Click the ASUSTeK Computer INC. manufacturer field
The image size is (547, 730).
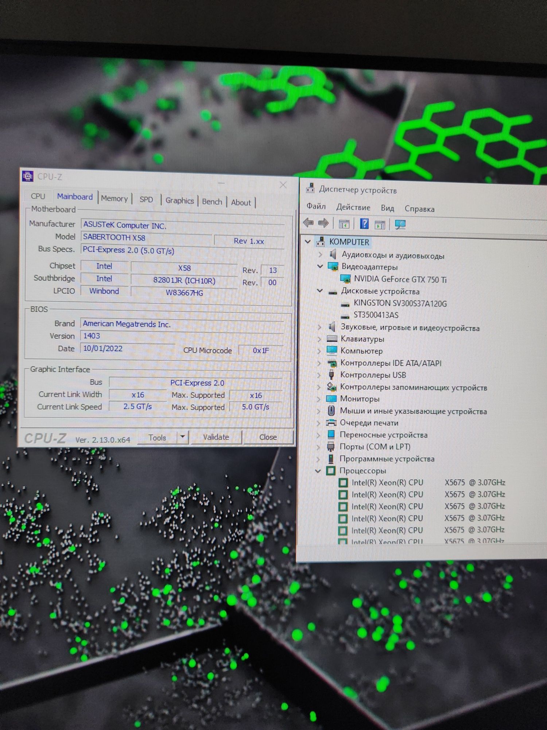point(182,225)
